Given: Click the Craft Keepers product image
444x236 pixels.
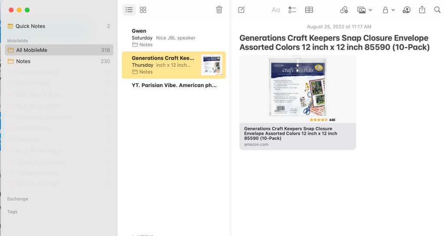Looking at the screenshot, I should click(x=297, y=87).
